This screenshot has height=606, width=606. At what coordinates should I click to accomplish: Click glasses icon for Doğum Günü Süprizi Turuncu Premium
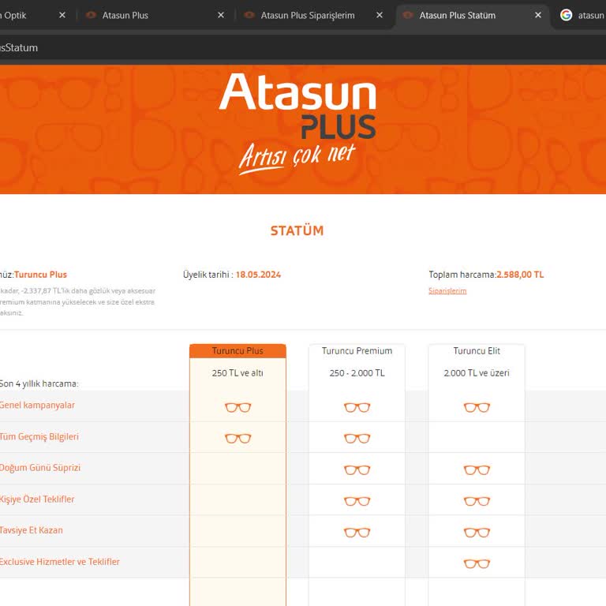[357, 470]
